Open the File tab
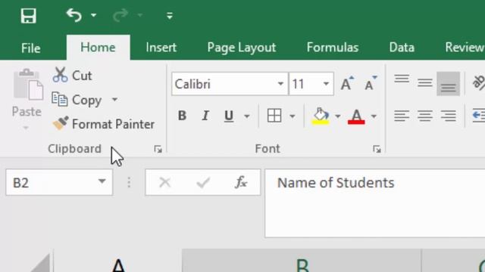This screenshot has width=485, height=272. [x=30, y=48]
